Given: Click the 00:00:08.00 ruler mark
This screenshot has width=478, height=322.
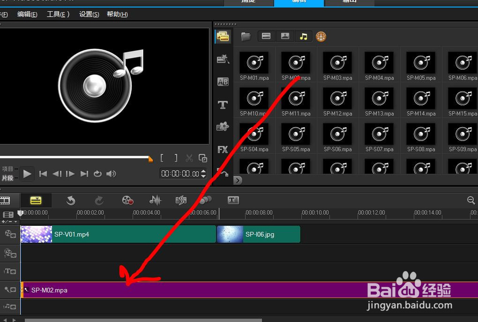Looking at the screenshot, I should (259, 213).
